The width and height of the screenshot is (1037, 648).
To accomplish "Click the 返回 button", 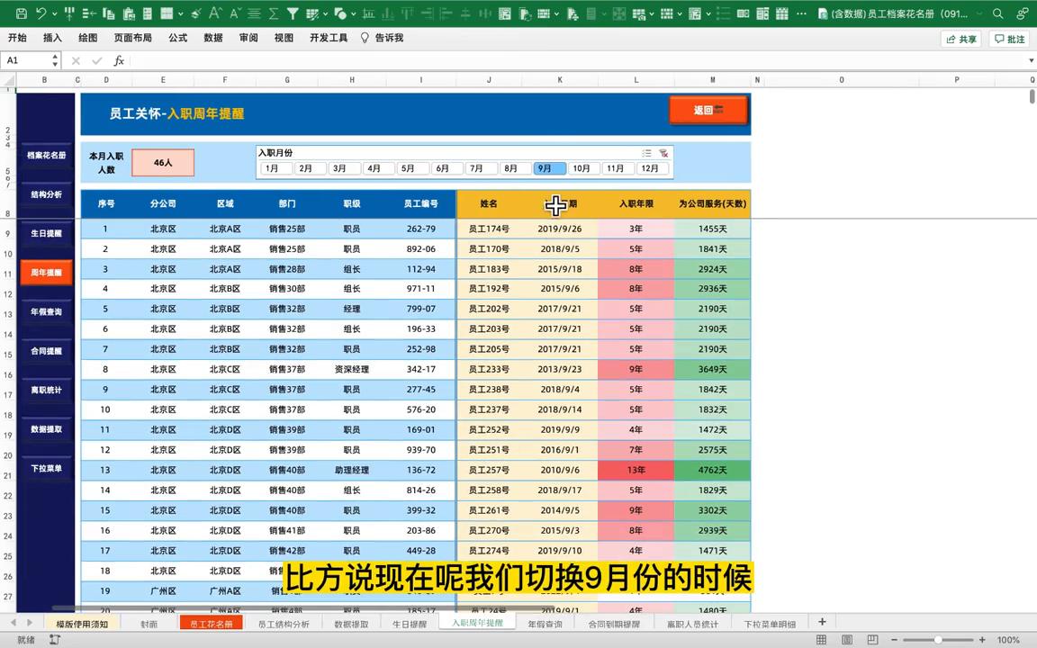I will (x=708, y=110).
